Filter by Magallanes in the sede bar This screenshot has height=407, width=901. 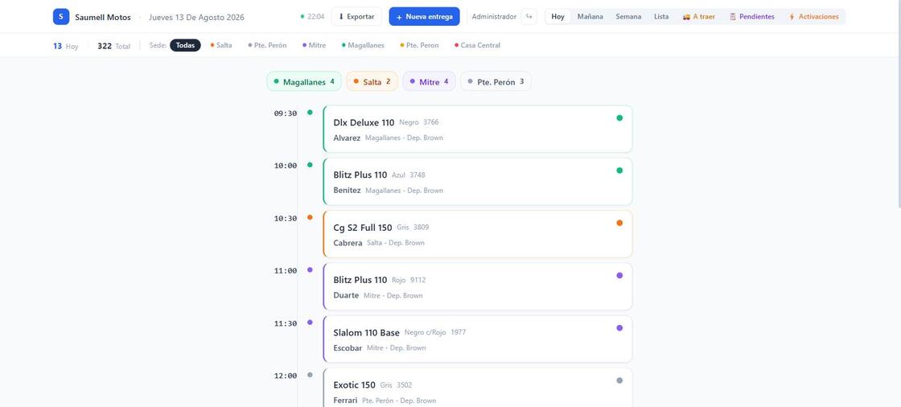coord(363,45)
